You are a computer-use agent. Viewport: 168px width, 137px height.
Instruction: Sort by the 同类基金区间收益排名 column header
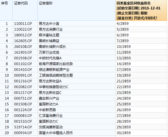(141, 10)
